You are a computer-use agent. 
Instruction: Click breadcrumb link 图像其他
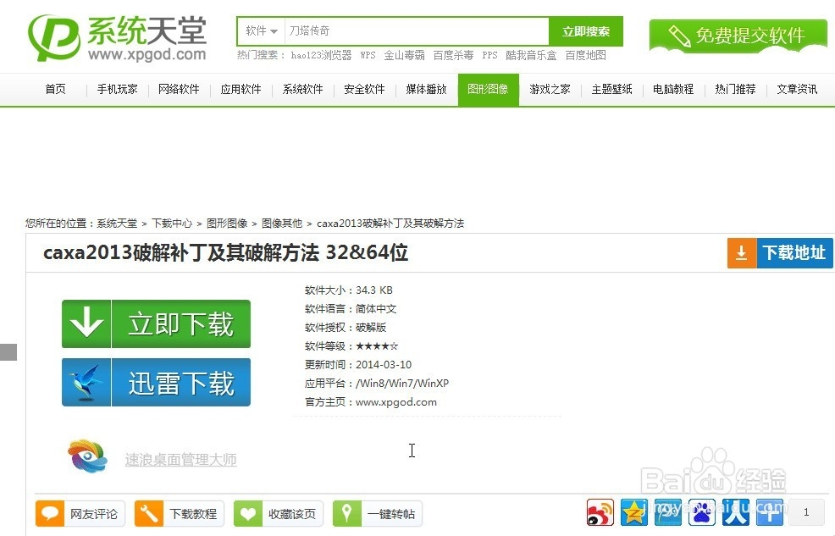coord(282,223)
